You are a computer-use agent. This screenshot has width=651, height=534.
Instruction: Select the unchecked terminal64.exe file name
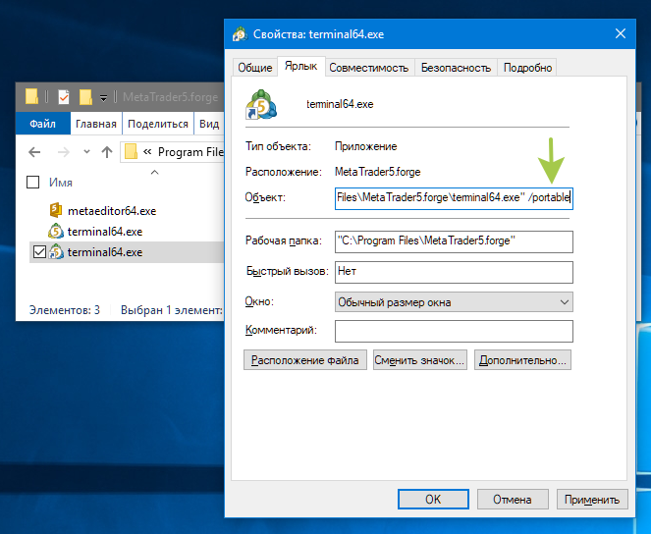click(105, 232)
